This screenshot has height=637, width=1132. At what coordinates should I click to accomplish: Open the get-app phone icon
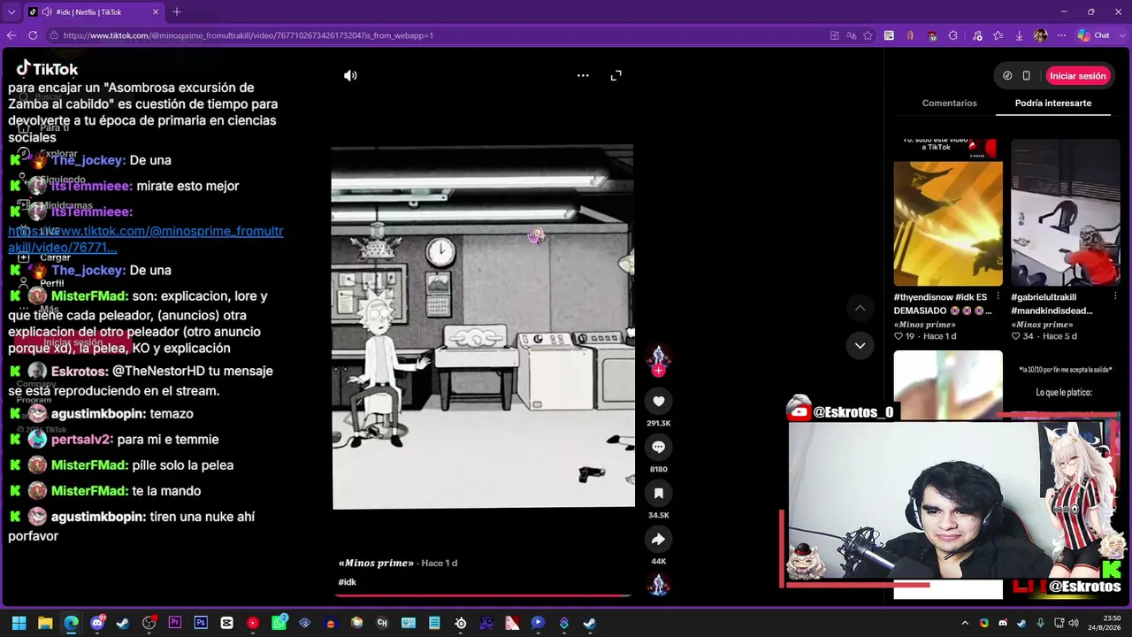click(1027, 76)
